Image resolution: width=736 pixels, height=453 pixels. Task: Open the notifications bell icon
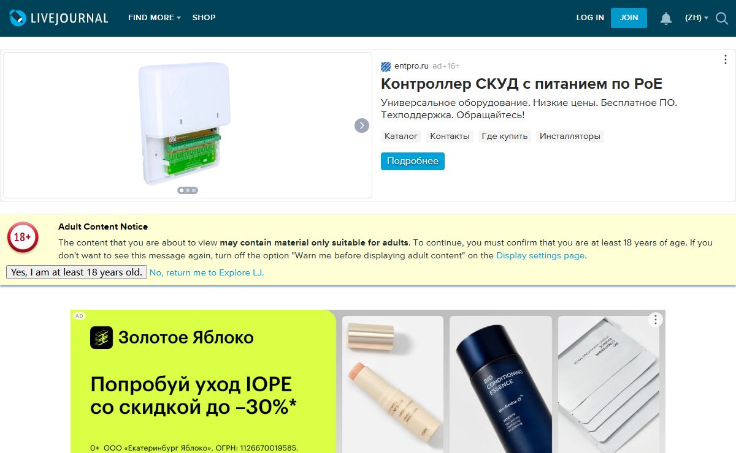pyautogui.click(x=666, y=18)
